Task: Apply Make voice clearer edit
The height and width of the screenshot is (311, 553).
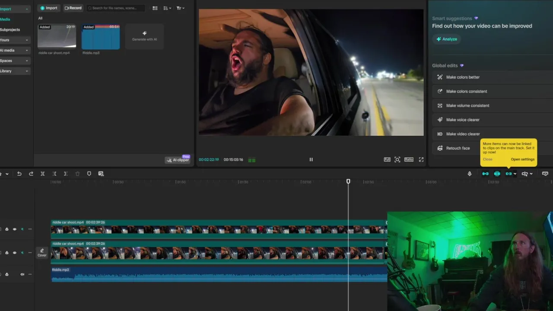Action: tap(493, 120)
